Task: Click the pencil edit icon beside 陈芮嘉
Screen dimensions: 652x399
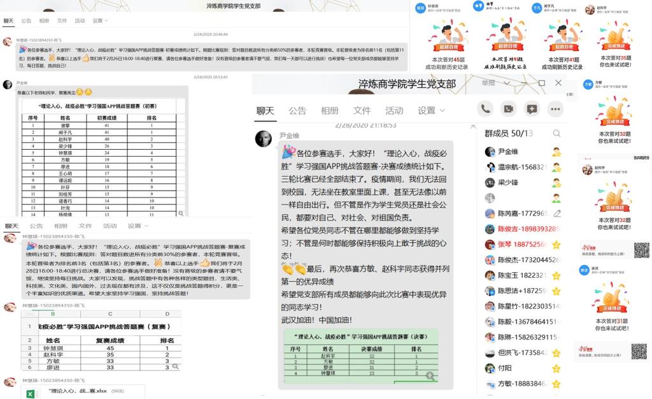Action: 557,214
